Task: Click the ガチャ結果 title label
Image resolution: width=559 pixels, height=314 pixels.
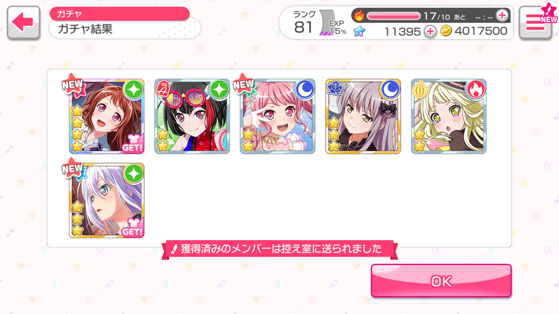Action: [x=85, y=29]
